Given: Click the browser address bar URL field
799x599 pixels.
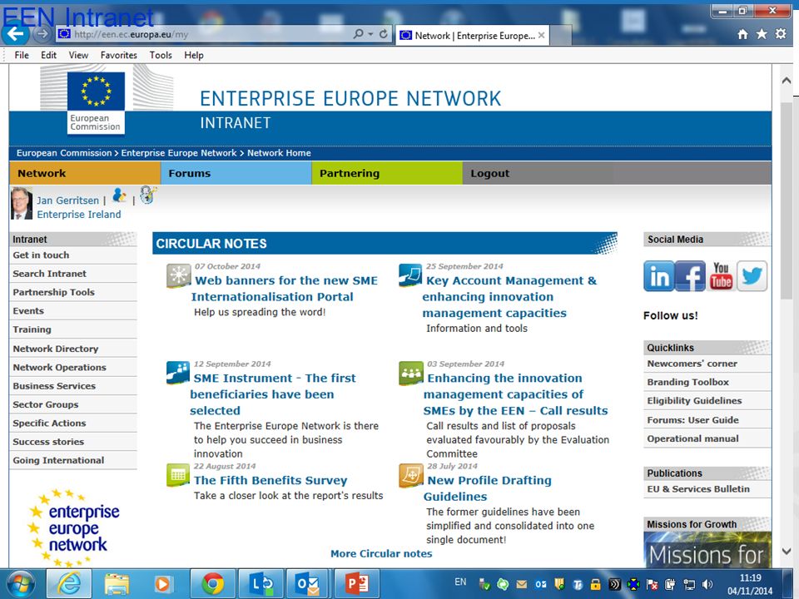Looking at the screenshot, I should tap(204, 34).
